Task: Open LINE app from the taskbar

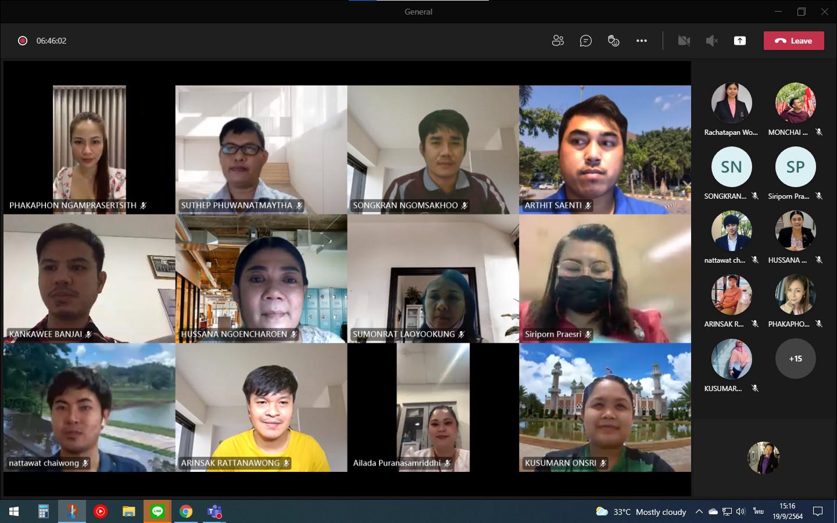Action: (158, 511)
